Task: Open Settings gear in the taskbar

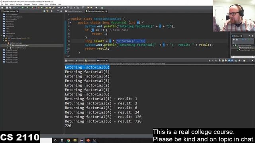Action: tap(62, 140)
